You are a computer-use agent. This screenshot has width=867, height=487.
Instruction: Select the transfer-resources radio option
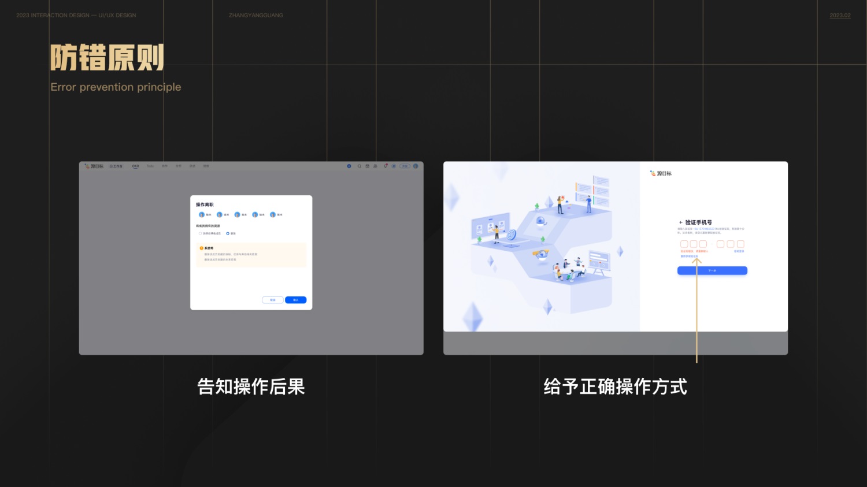coord(200,233)
